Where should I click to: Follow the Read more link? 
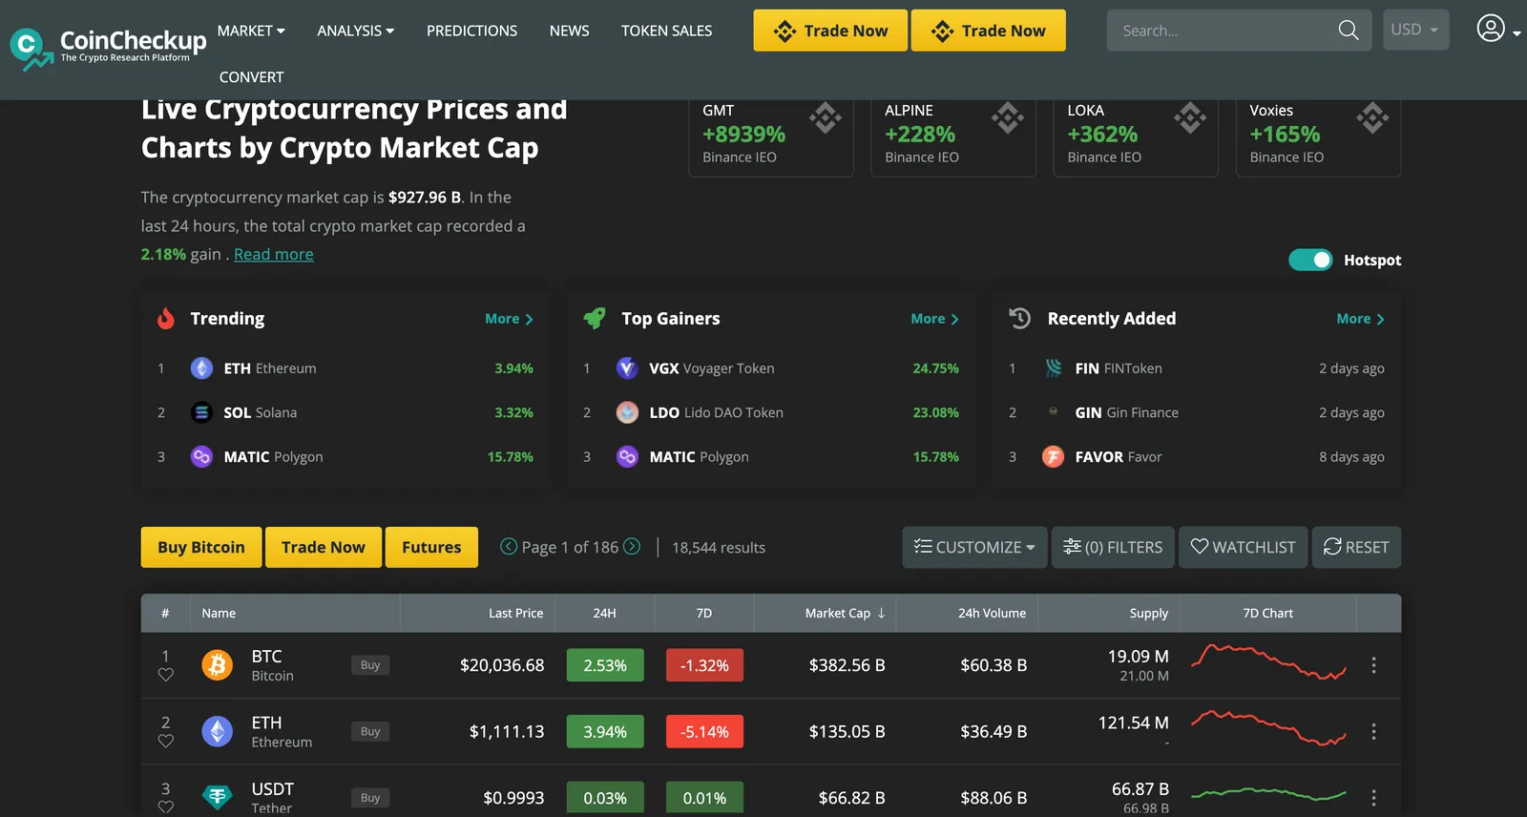tap(273, 254)
